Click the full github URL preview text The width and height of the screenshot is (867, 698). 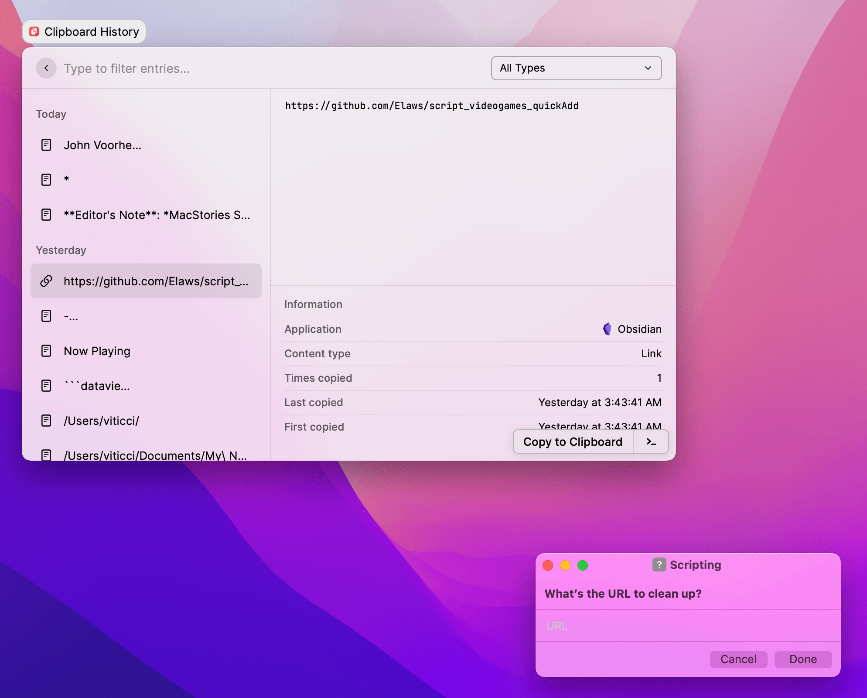click(x=432, y=106)
